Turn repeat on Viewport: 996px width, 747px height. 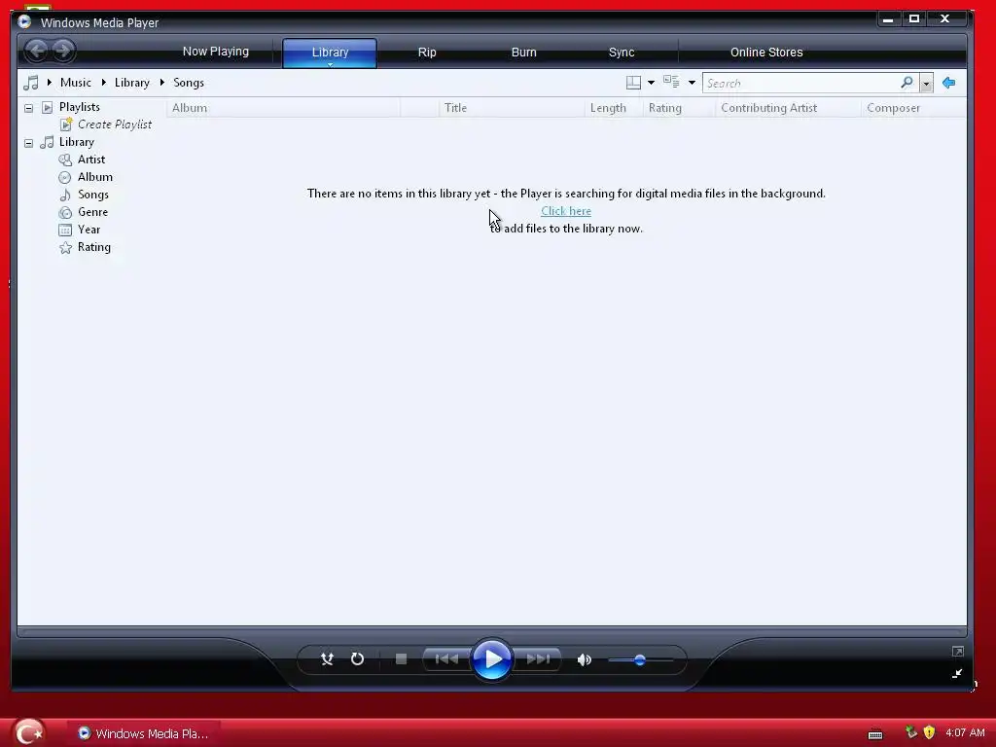[x=358, y=659]
